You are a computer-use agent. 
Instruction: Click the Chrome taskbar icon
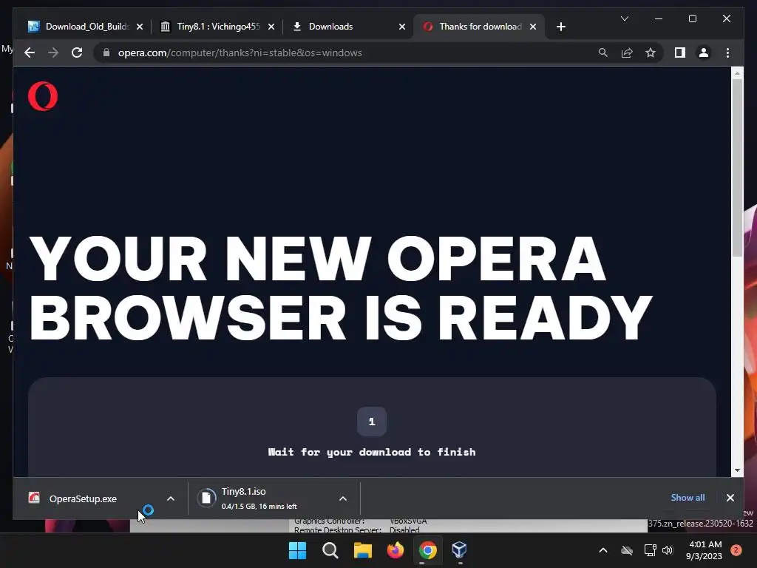click(x=428, y=550)
